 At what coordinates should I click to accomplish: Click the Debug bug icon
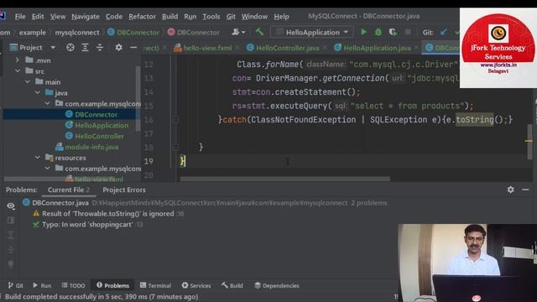[x=378, y=32]
